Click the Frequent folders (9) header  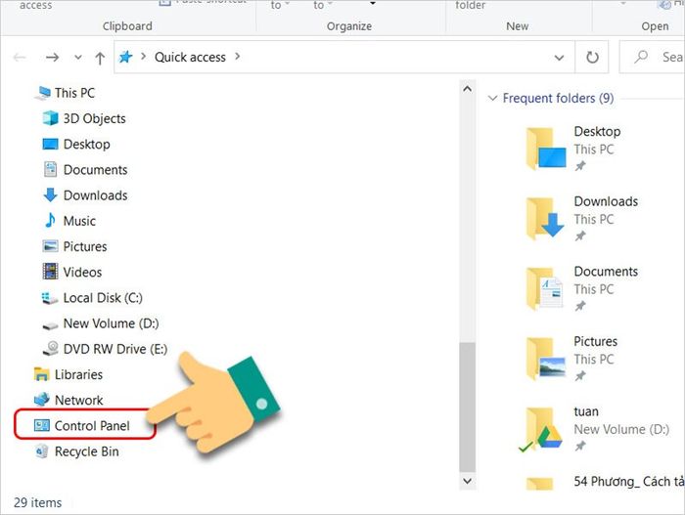pos(558,98)
